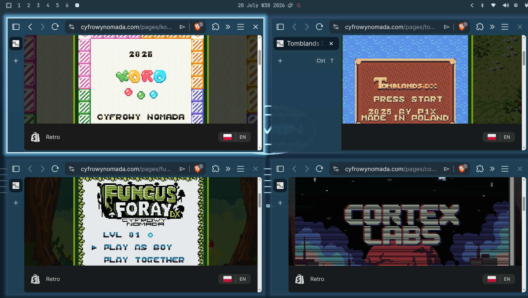Image resolution: width=528 pixels, height=298 pixels.
Task: Toggle the vertical tabs sidebar in Koro window
Action: (16, 27)
